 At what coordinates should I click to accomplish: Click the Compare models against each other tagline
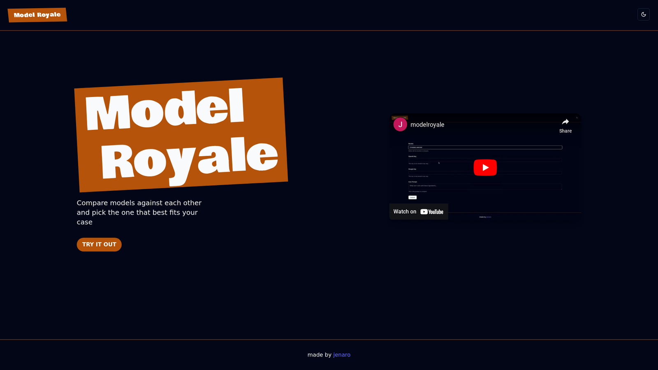[x=139, y=213]
